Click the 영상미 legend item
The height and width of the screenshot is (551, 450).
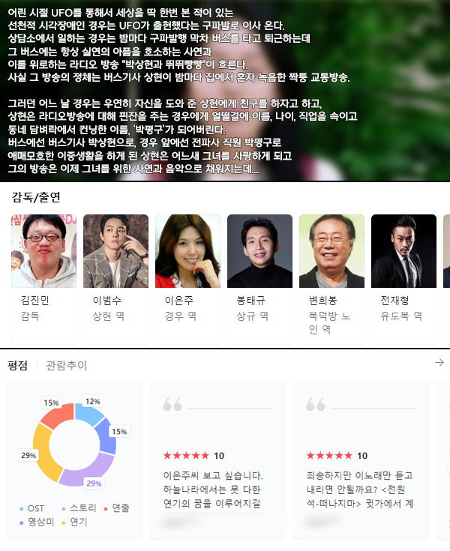(37, 523)
